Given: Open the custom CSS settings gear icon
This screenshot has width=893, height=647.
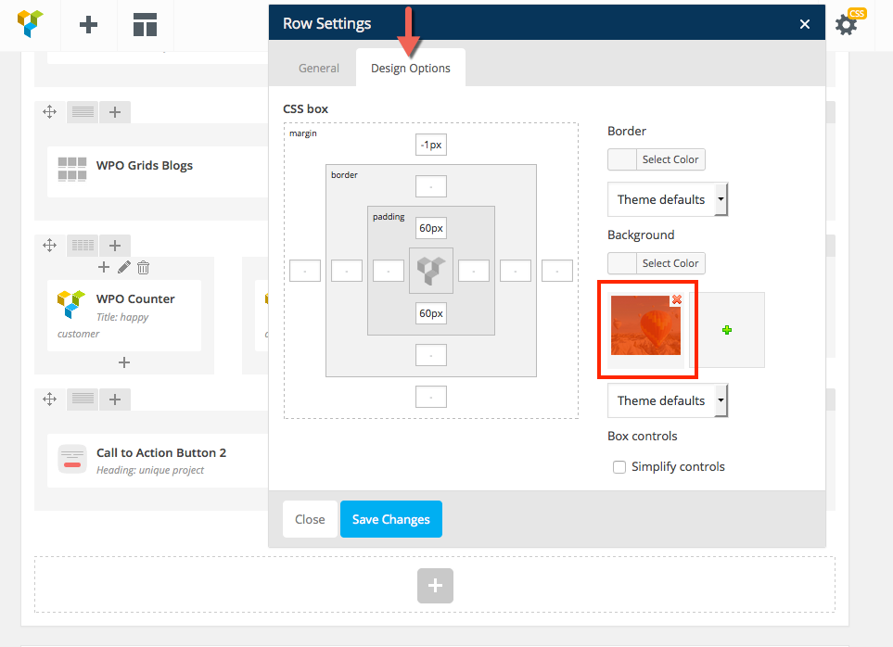Looking at the screenshot, I should click(x=846, y=25).
